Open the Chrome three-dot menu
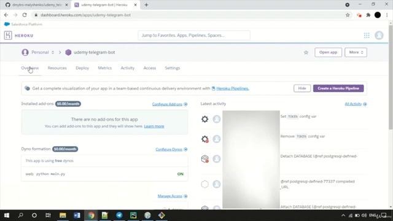The width and height of the screenshot is (393, 221). click(387, 15)
